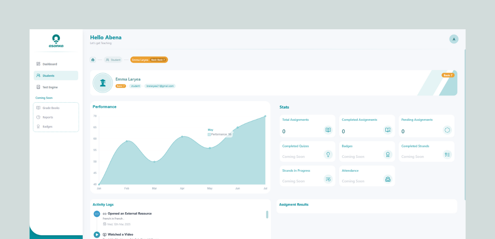
Task: Open Dashboard from the sidebar
Action: [49, 64]
